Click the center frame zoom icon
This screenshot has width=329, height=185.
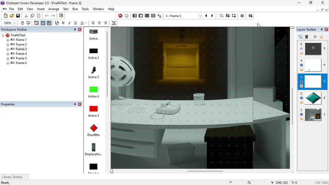(114, 23)
